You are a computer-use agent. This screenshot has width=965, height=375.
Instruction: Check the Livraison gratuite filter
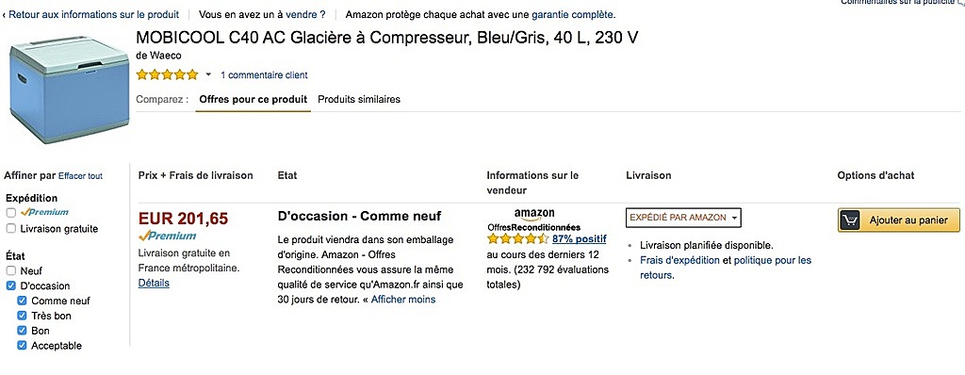11,228
